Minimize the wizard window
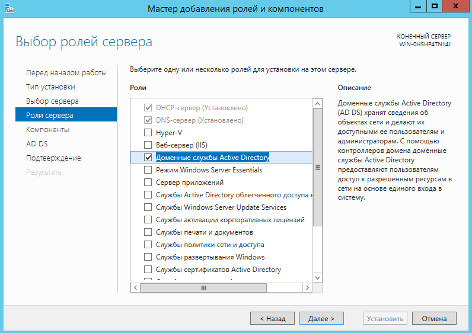Screen dimensions: 472x333 (x=418, y=6)
